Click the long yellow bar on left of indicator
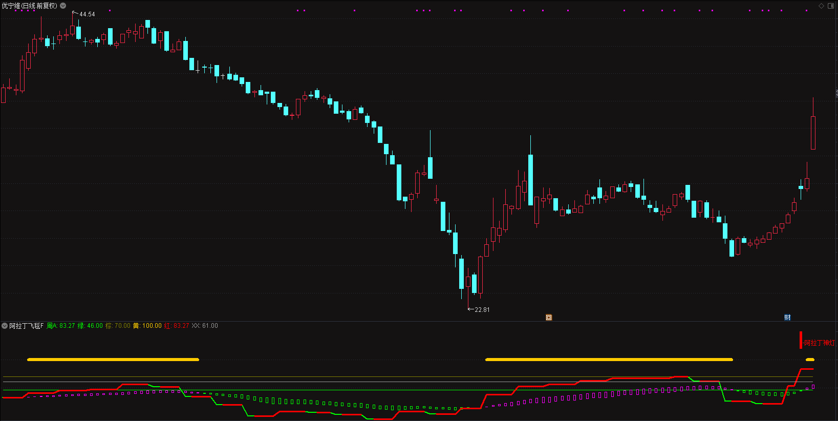The image size is (838, 421). tap(113, 360)
